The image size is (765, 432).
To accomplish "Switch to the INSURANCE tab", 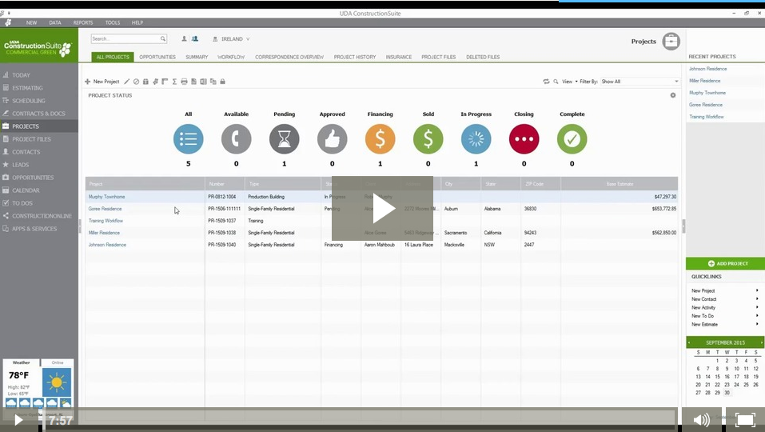I will coord(399,57).
